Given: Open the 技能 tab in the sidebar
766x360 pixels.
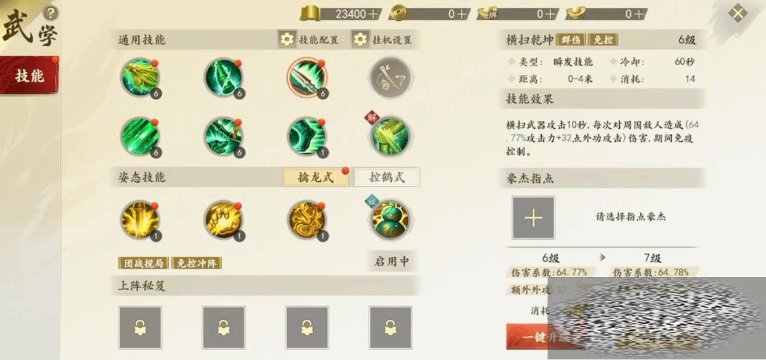Looking at the screenshot, I should click(29, 75).
